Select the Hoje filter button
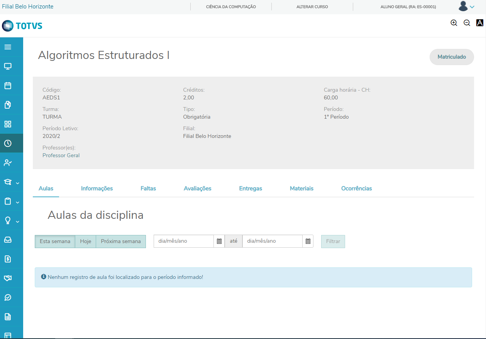486x339 pixels. point(86,241)
